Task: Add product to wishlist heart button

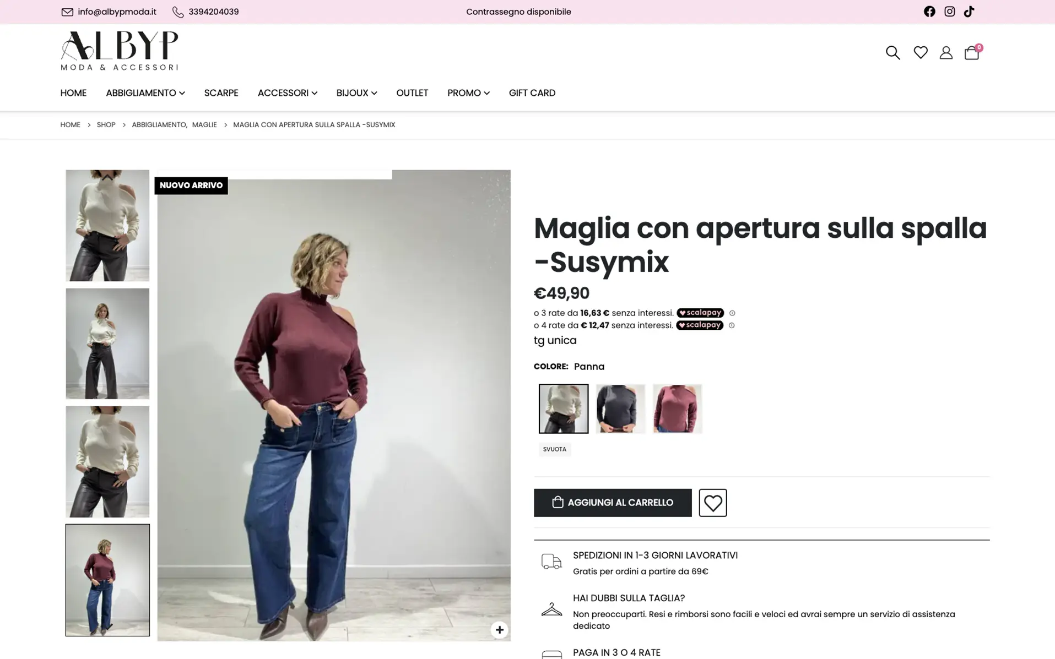Action: click(713, 503)
